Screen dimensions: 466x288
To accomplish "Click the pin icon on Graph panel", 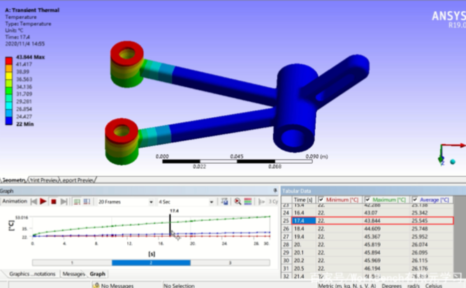I will pos(275,190).
